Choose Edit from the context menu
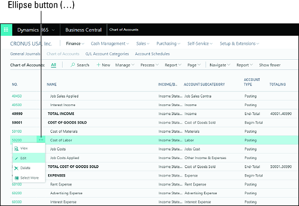The height and width of the screenshot is (206, 299). [29, 158]
